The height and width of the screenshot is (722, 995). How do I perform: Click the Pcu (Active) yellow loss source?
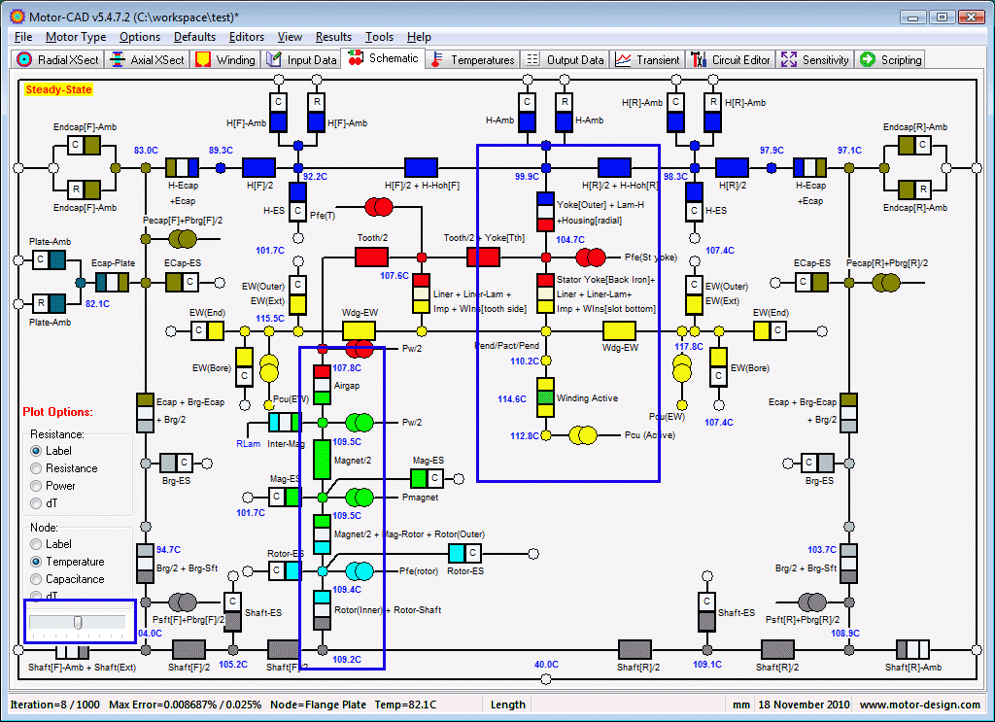click(583, 435)
